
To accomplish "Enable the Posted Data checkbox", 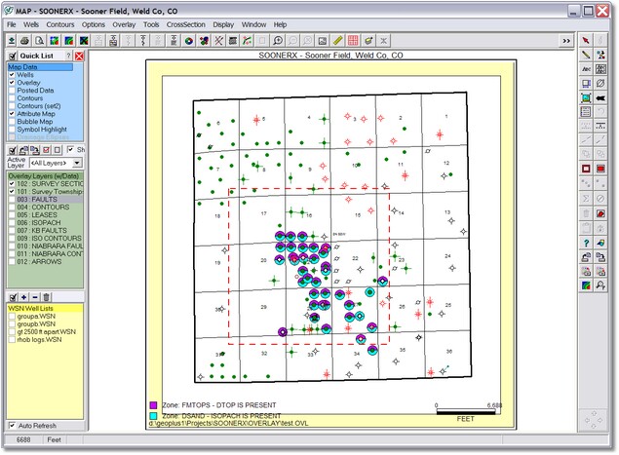I will point(11,91).
